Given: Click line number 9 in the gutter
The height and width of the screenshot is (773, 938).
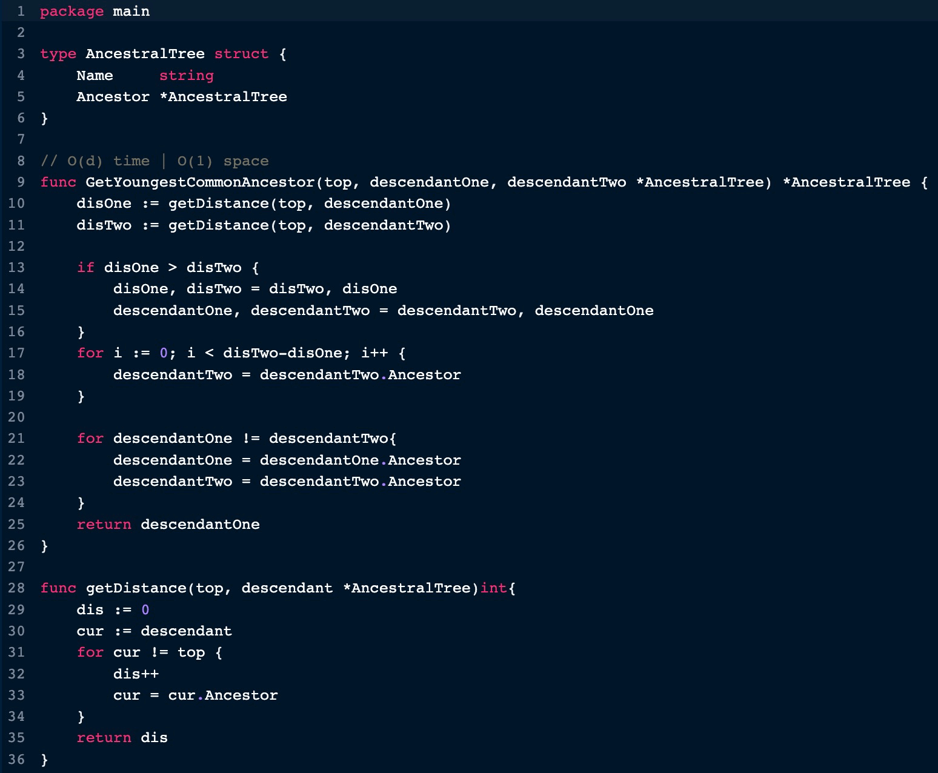Looking at the screenshot, I should coord(21,182).
